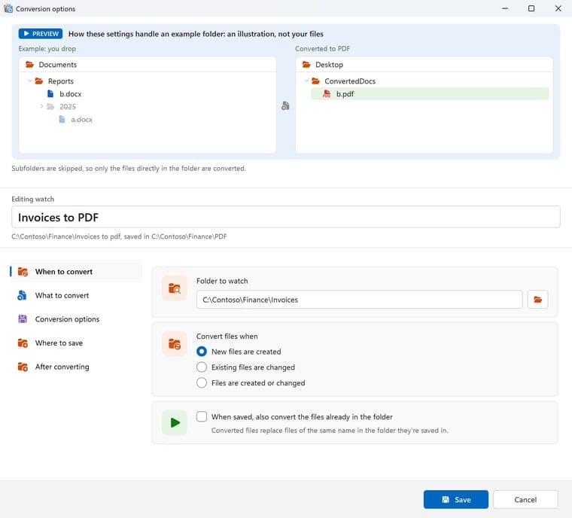
Task: Click the Conversion options floppy icon in sidebar
Action: click(x=23, y=319)
